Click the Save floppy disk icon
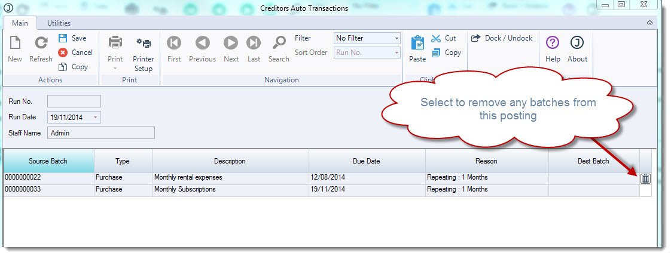The image size is (671, 256). tap(63, 38)
